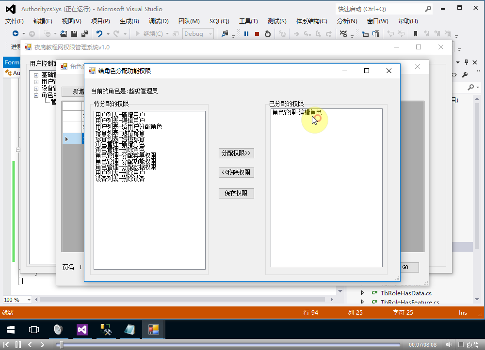
Task: Open the 调试(D) menu
Action: click(x=159, y=21)
